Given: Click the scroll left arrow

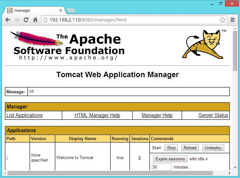Looking at the screenshot, I should 5,173.
